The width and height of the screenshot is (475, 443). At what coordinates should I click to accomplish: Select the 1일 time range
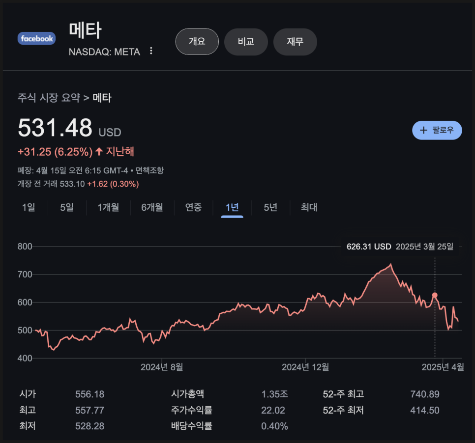click(29, 207)
